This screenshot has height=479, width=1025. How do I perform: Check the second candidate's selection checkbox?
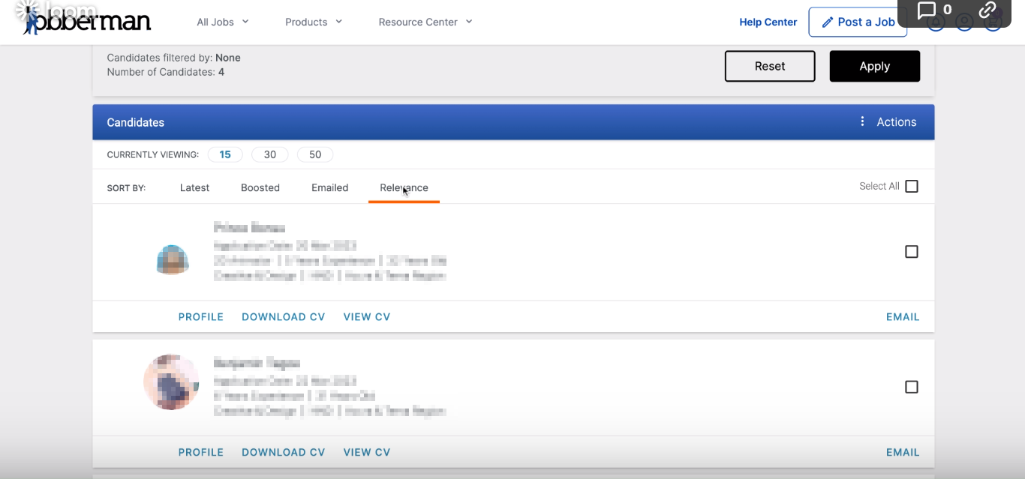(912, 387)
